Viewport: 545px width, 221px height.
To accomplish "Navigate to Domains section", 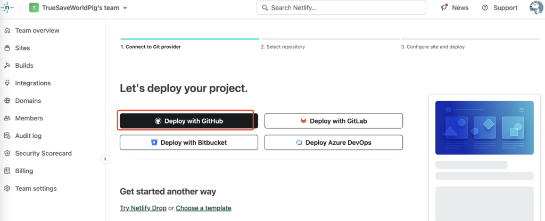I will point(28,101).
